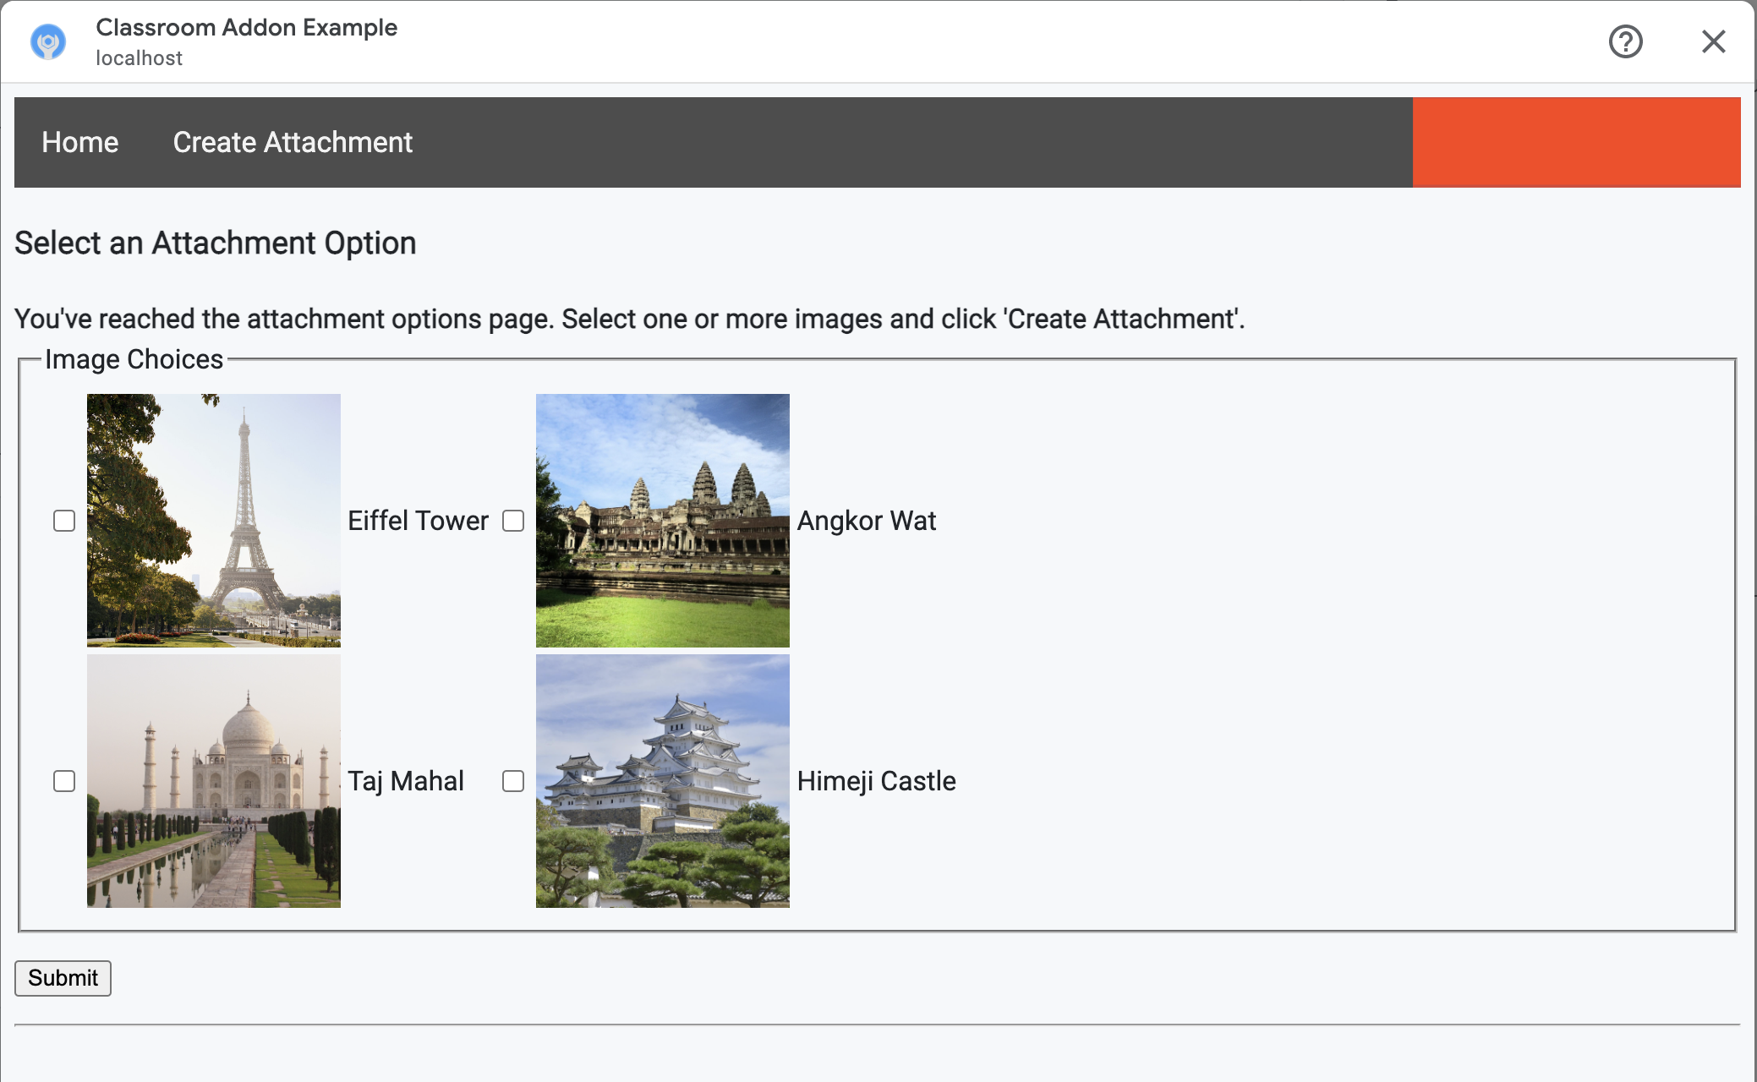Select the Himeji Castle thumbnail
The width and height of the screenshot is (1757, 1082).
663,781
